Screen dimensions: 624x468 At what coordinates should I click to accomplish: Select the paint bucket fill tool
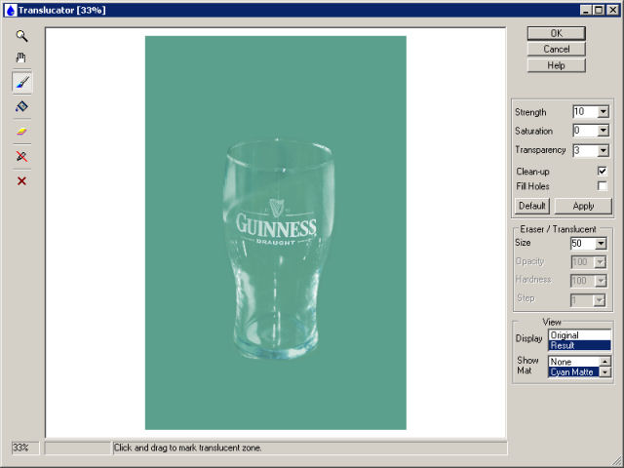tap(21, 106)
